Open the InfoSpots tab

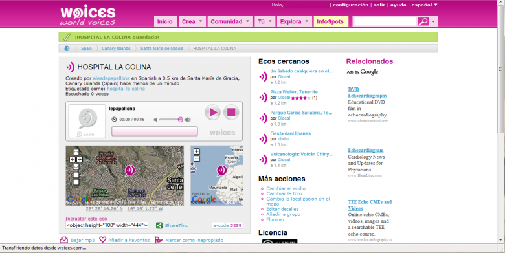click(330, 21)
